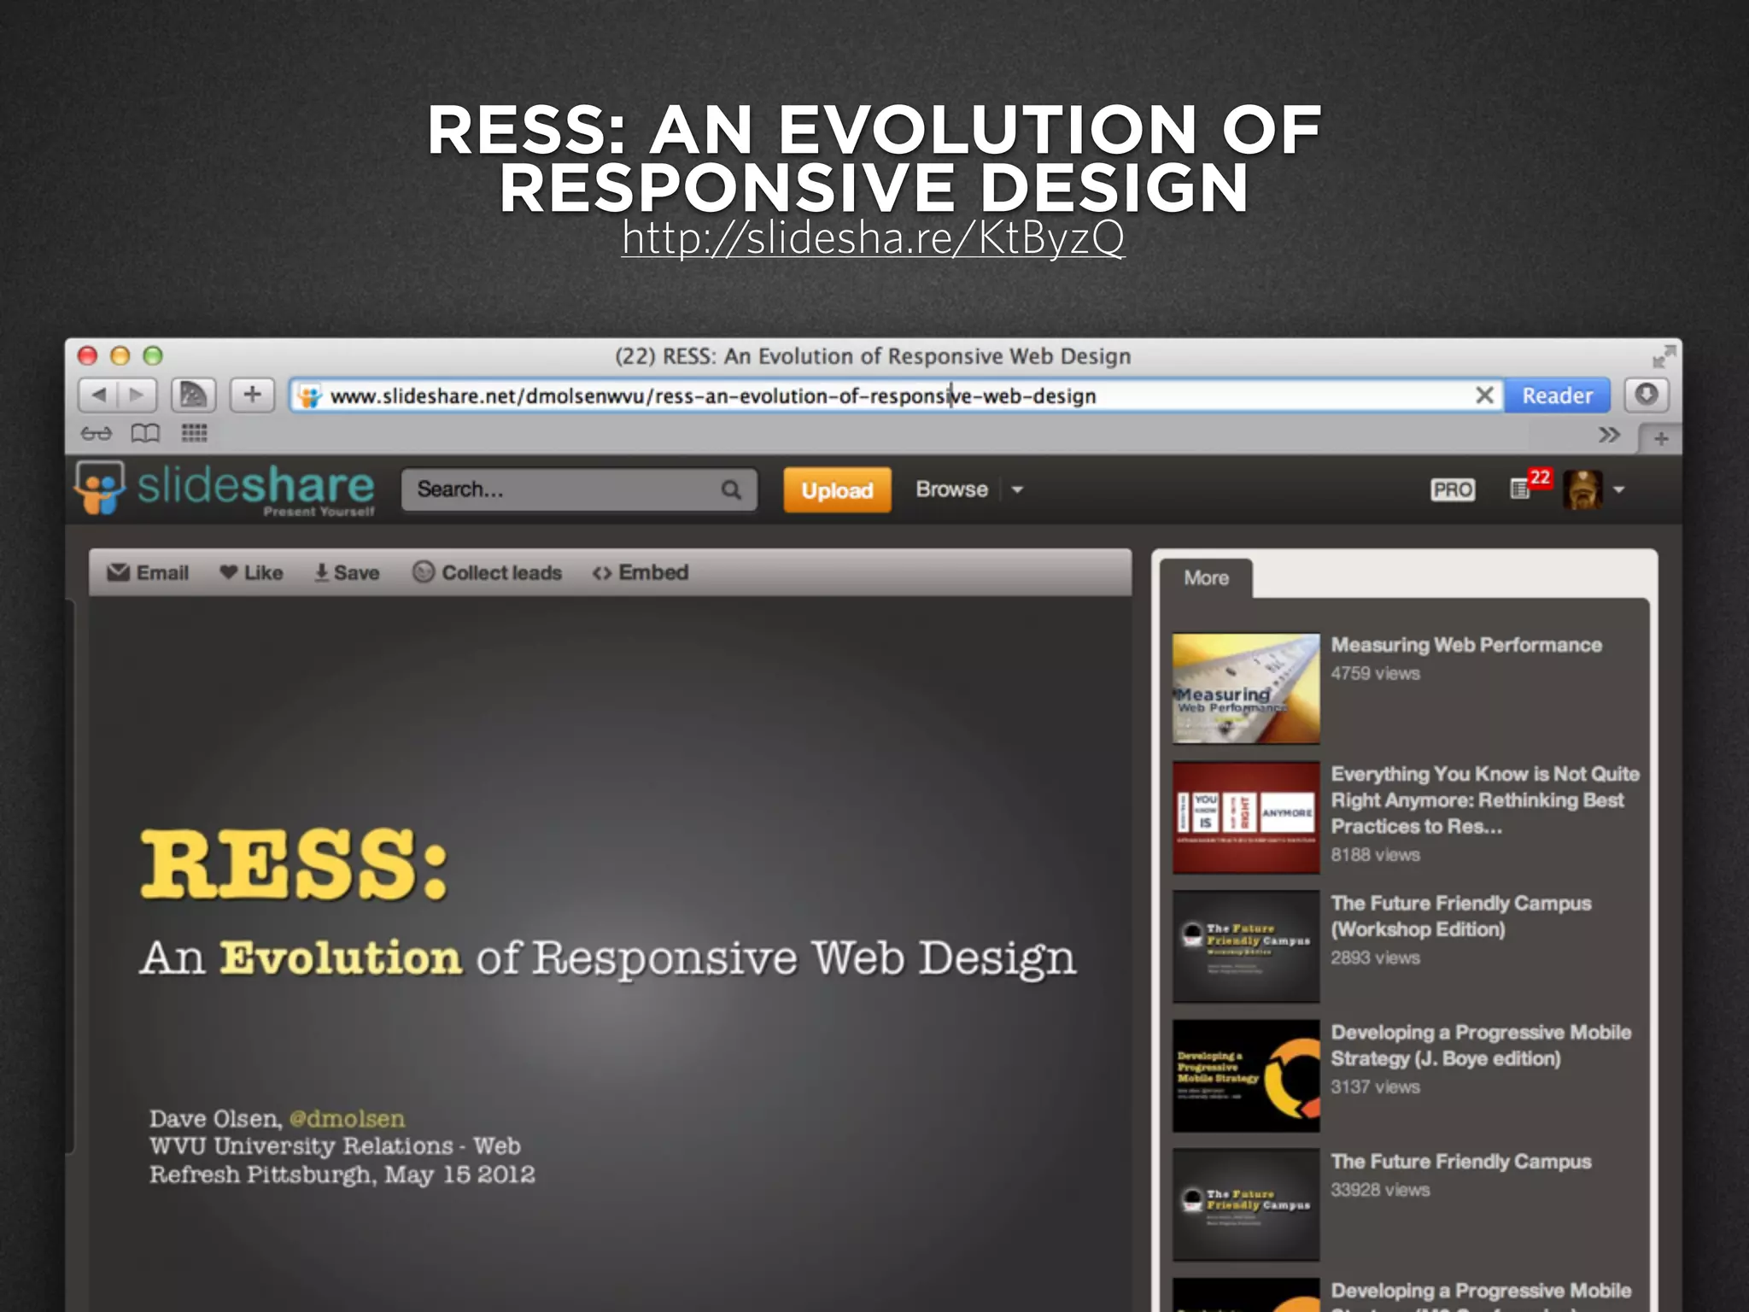Open the Reading List glasses icon
Image resolution: width=1749 pixels, height=1312 pixels.
coord(96,434)
